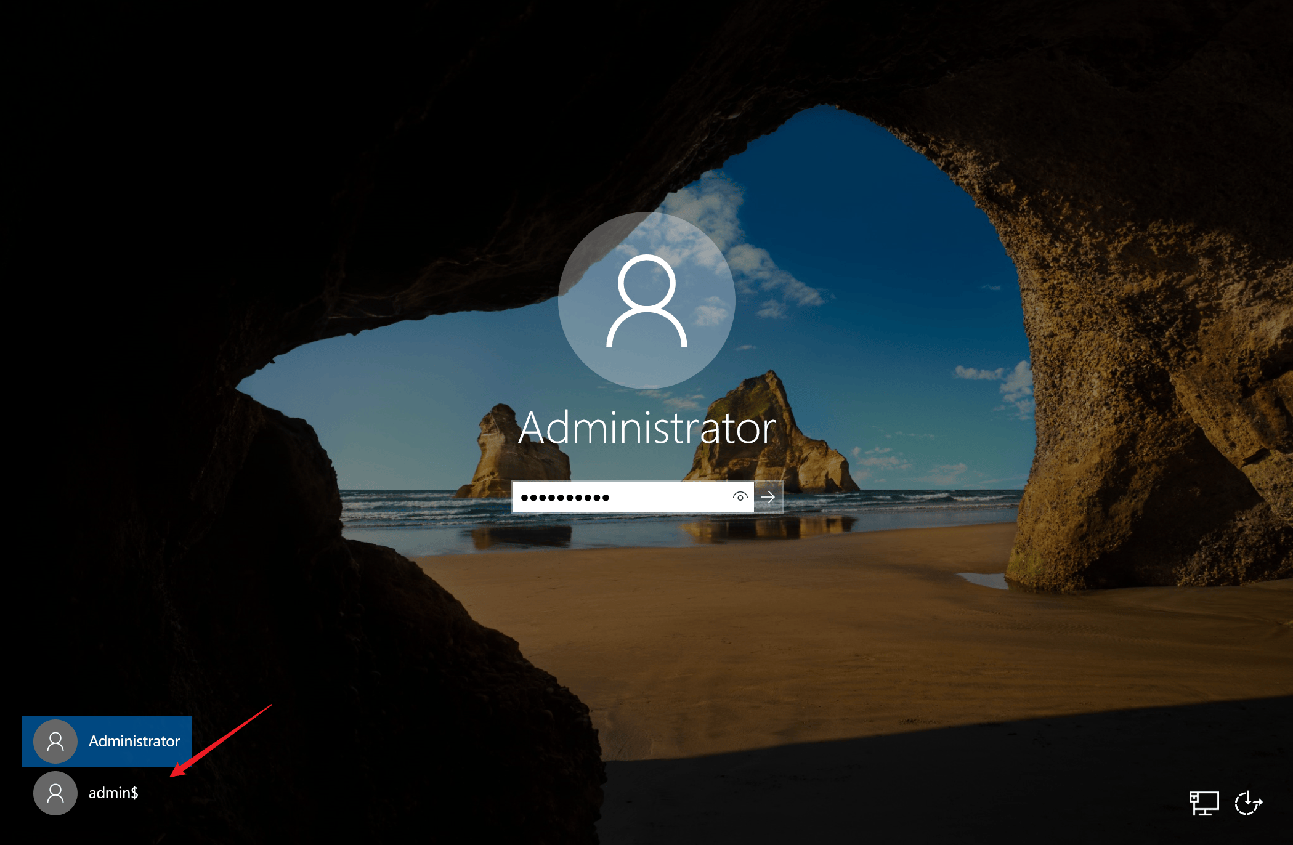
Task: Click the avatar icon beside admin$
Action: coord(55,793)
